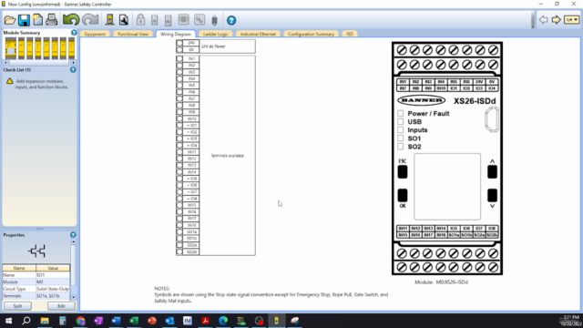
Task: Open Module Summary help question icon
Action: pyautogui.click(x=74, y=33)
